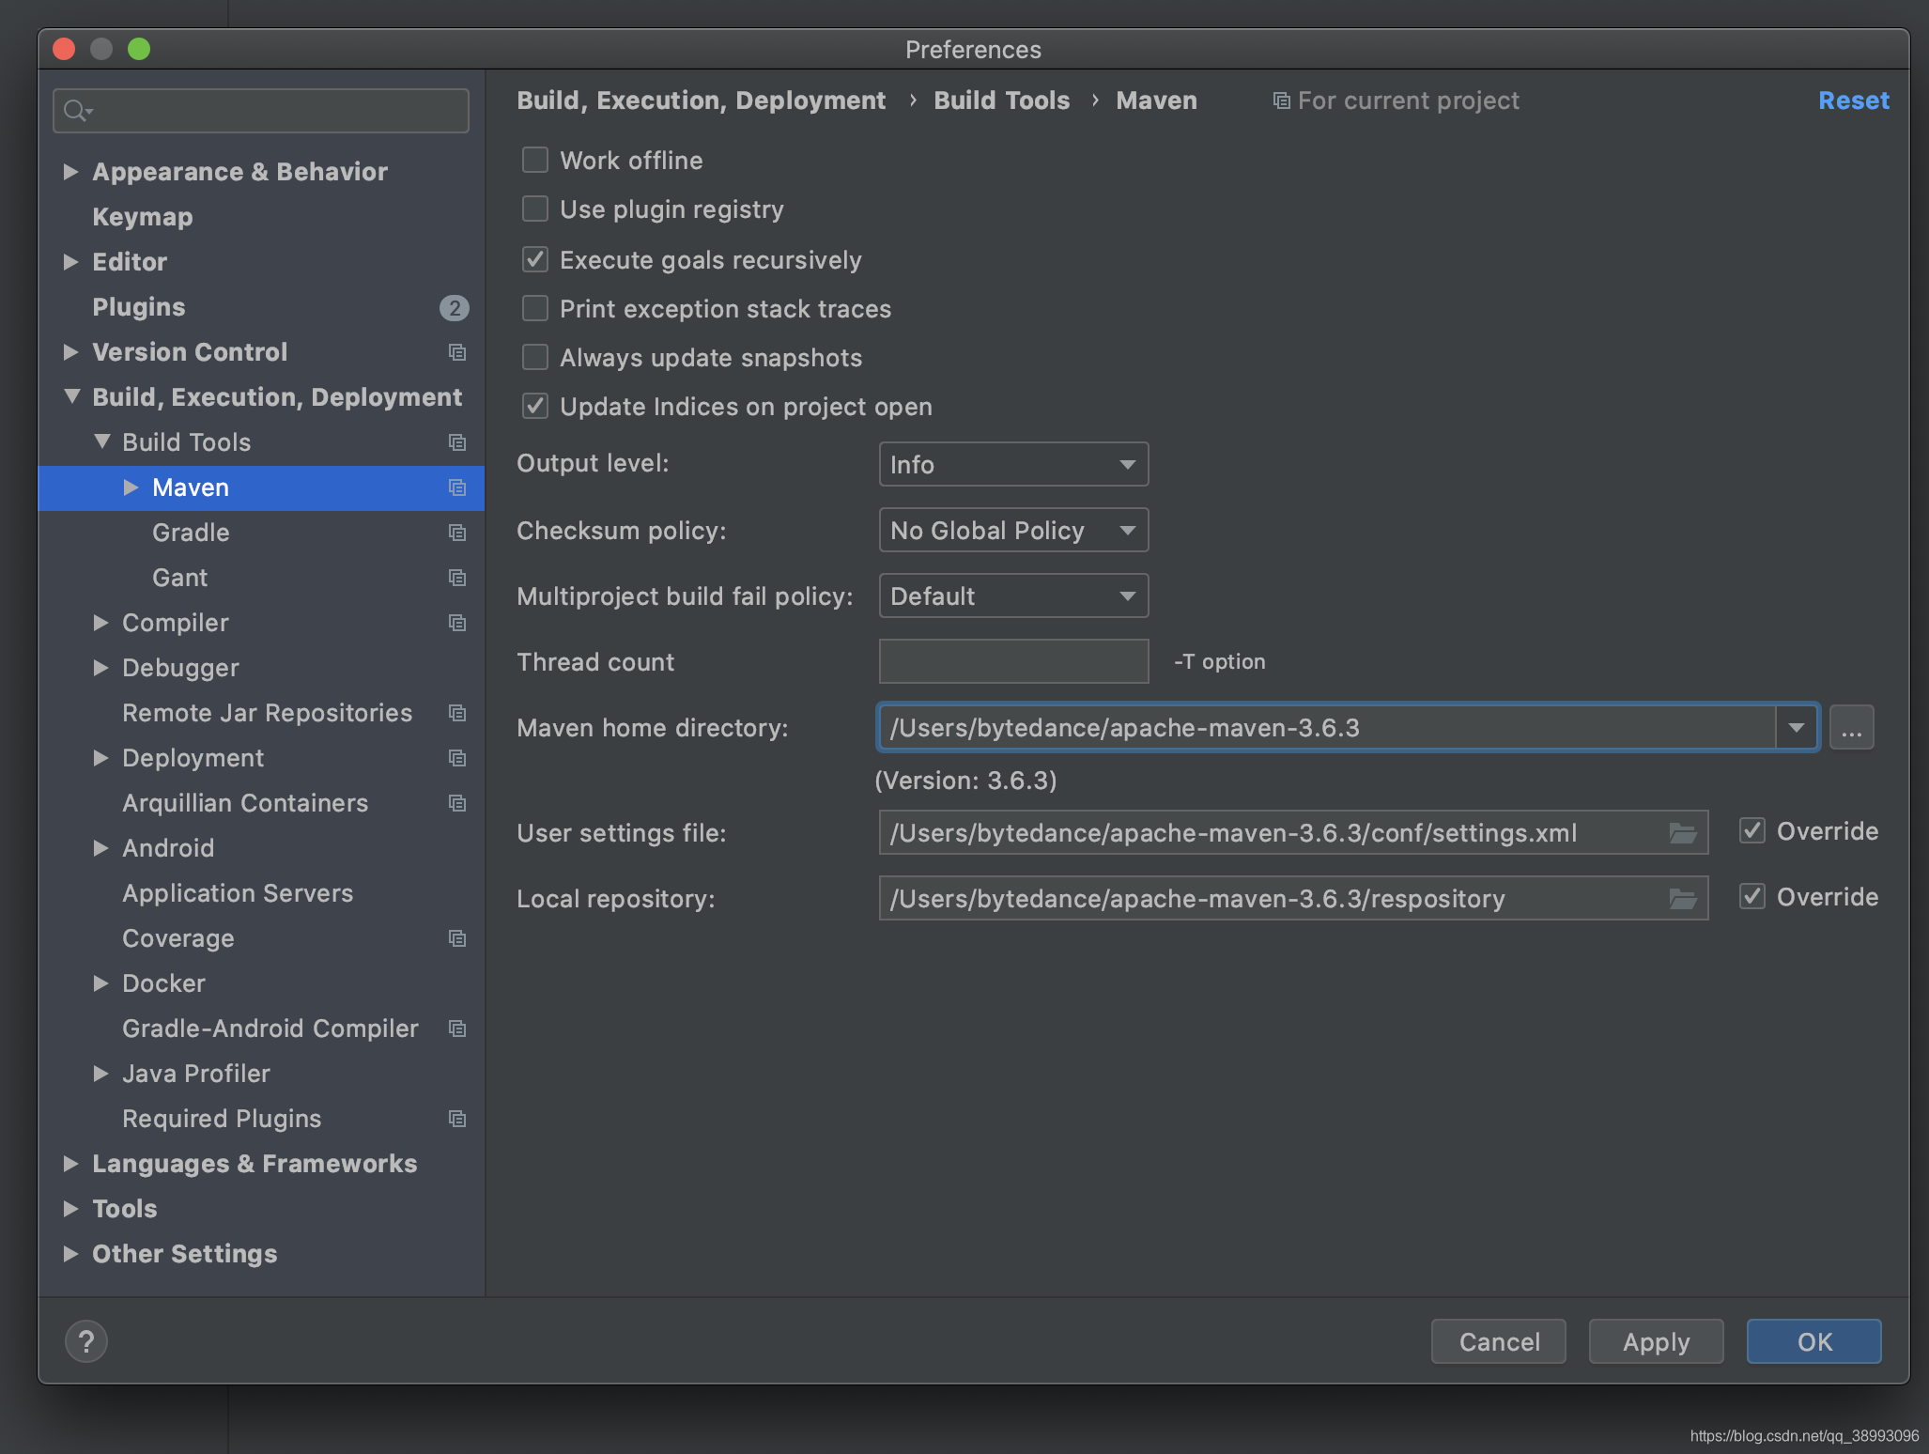Click the Thread count input field

tap(1013, 661)
